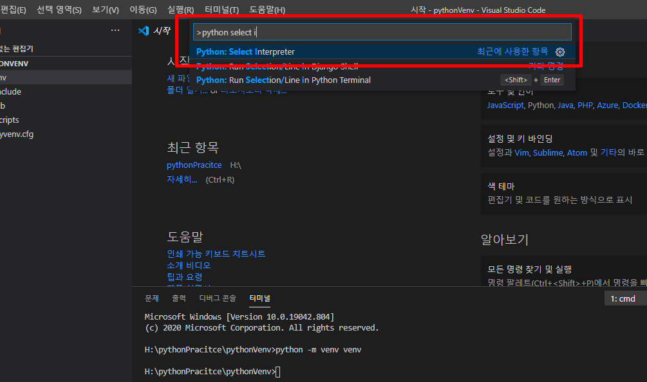The height and width of the screenshot is (382, 647).
Task: Open the pythonPracitce recent project link
Action: tap(194, 165)
